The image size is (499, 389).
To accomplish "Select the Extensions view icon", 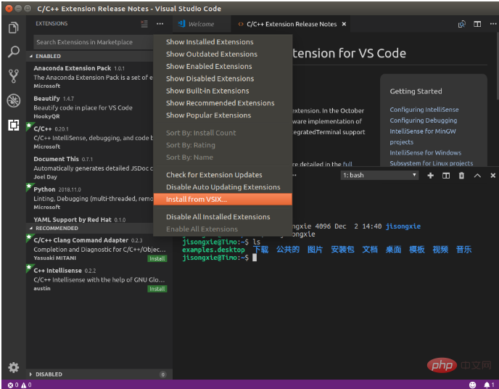I will 13,125.
